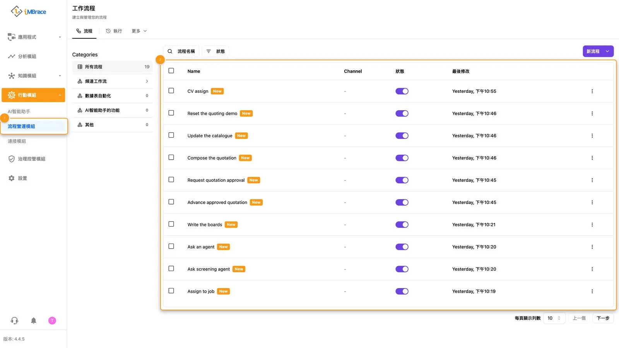619x348 pixels.
Task: Check the box for Update the catalogue
Action: pos(171,135)
